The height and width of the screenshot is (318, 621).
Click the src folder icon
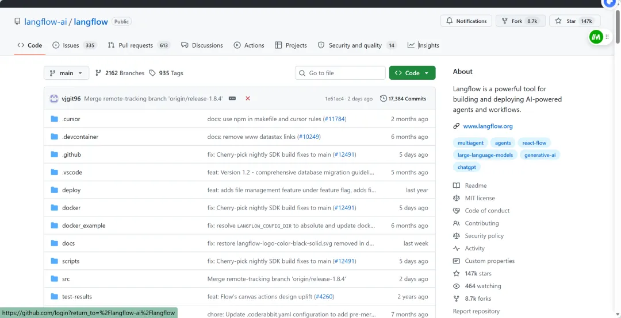click(x=54, y=279)
